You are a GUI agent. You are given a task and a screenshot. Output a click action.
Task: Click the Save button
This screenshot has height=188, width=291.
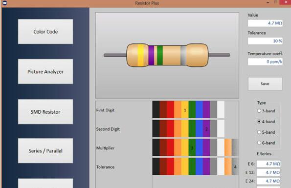[x=265, y=84]
